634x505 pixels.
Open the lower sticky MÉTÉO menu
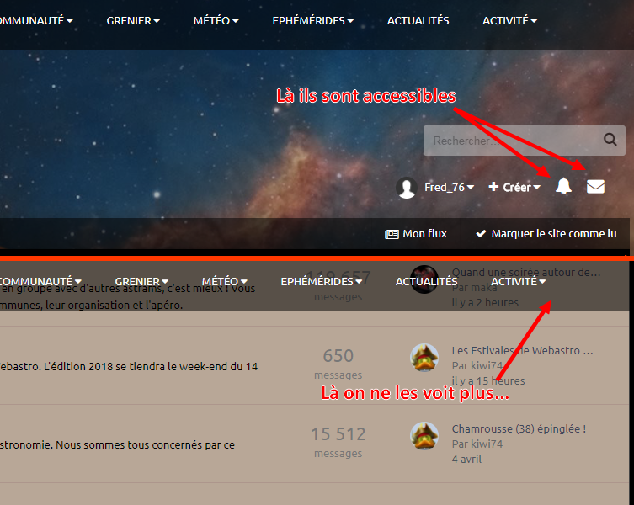(x=225, y=281)
